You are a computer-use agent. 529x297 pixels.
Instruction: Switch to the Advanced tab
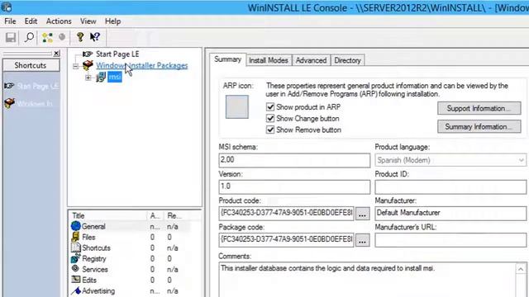pos(311,60)
